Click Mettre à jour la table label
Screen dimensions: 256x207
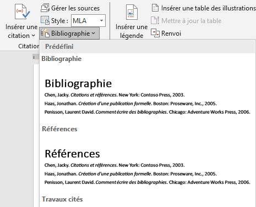pyautogui.click(x=192, y=21)
